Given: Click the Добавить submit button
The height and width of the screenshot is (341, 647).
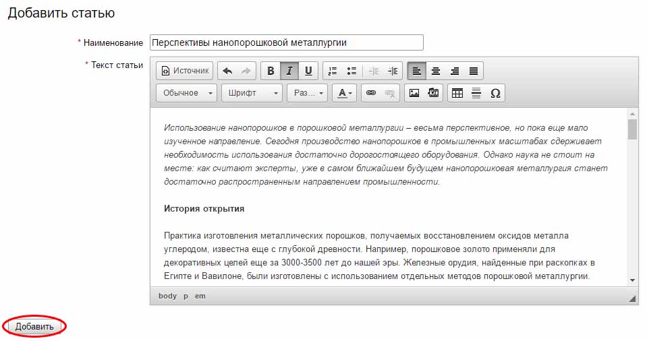Looking at the screenshot, I should pyautogui.click(x=34, y=327).
